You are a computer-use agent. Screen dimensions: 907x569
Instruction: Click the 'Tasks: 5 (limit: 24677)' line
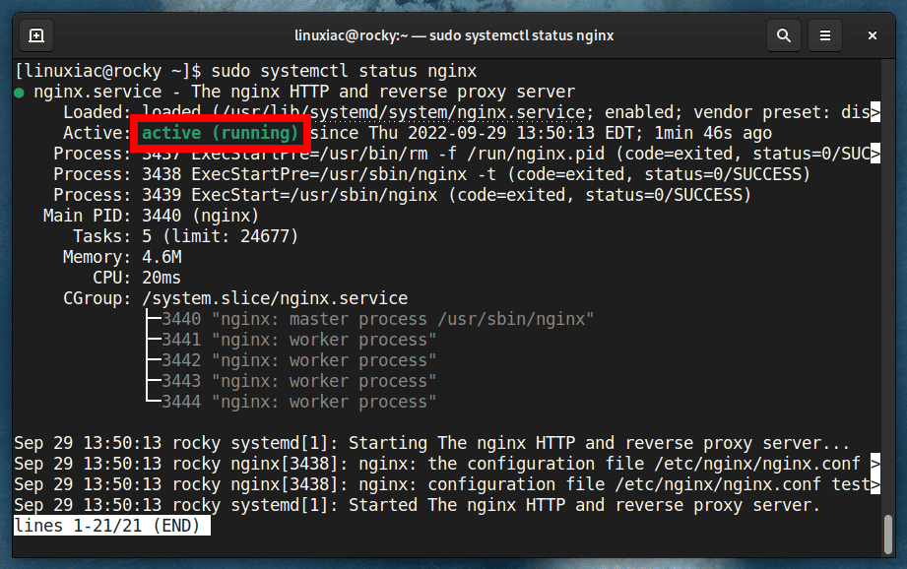(x=186, y=236)
